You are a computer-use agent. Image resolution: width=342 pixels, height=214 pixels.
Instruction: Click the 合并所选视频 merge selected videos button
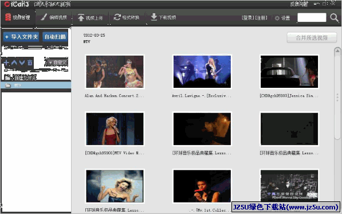click(312, 38)
